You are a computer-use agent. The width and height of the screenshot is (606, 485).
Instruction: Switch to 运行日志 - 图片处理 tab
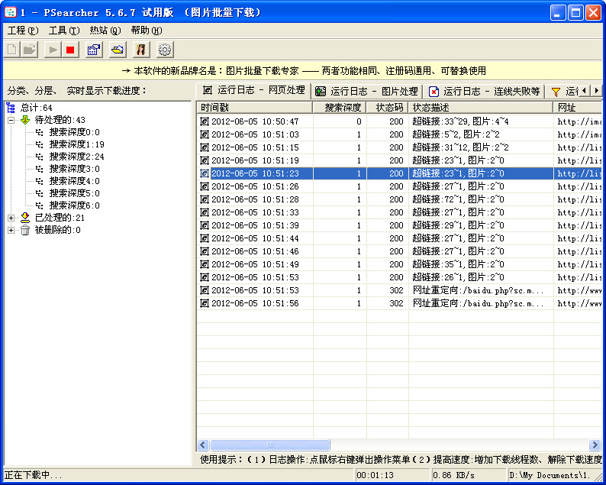[366, 92]
